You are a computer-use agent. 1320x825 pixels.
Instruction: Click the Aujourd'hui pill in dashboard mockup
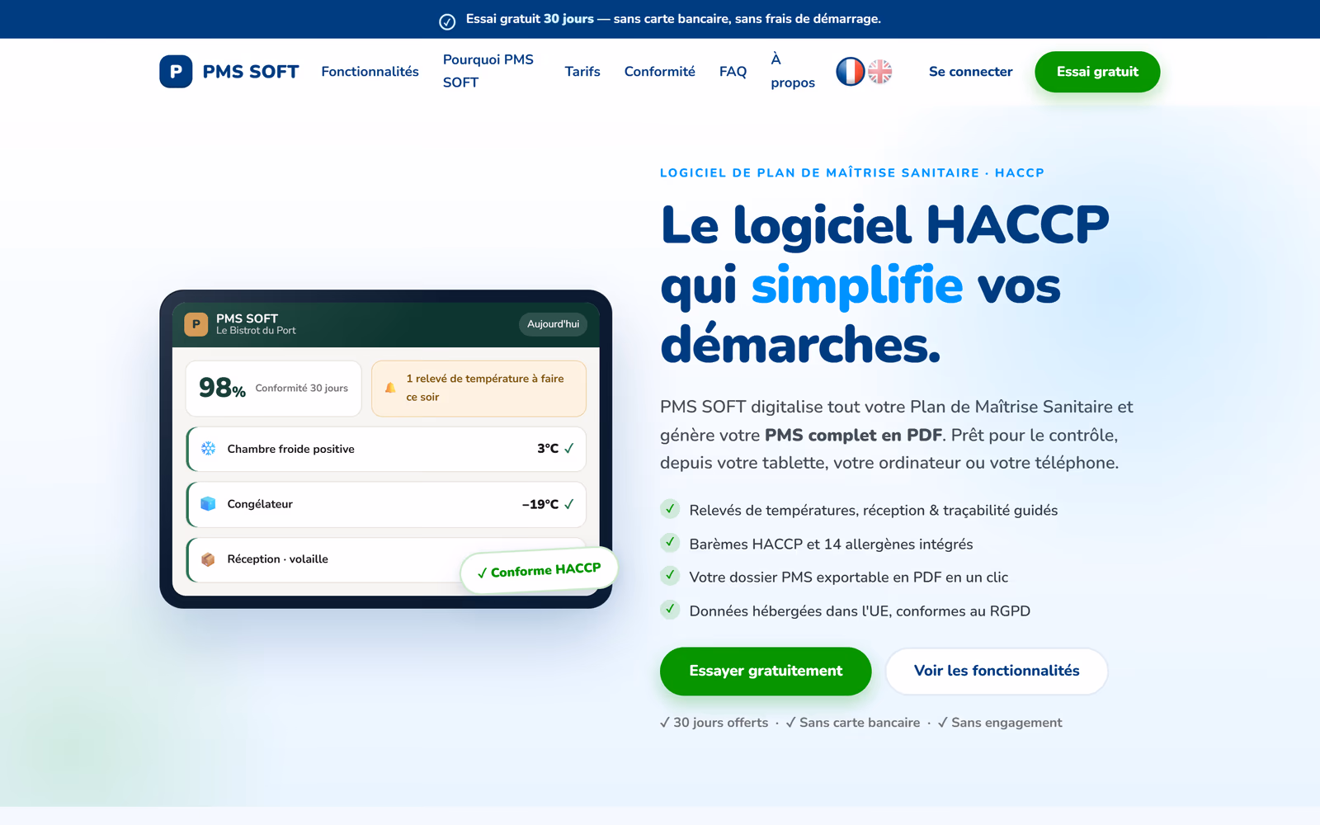coord(553,324)
